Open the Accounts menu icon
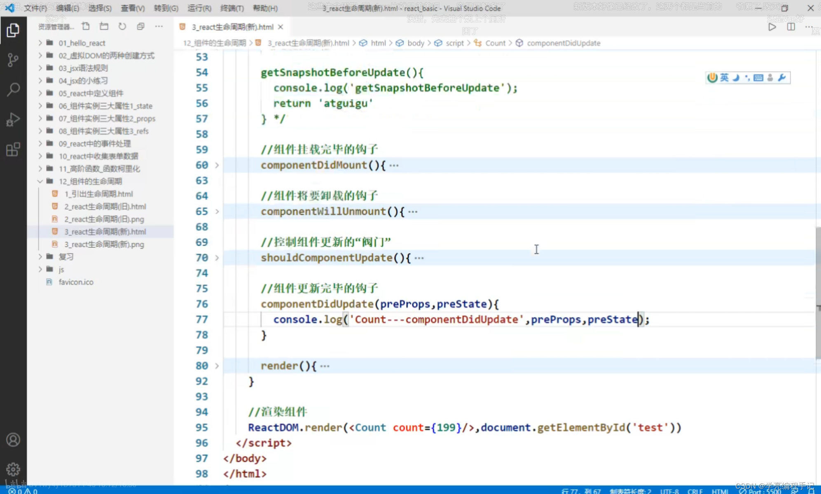Viewport: 821px width, 494px height. [x=13, y=440]
